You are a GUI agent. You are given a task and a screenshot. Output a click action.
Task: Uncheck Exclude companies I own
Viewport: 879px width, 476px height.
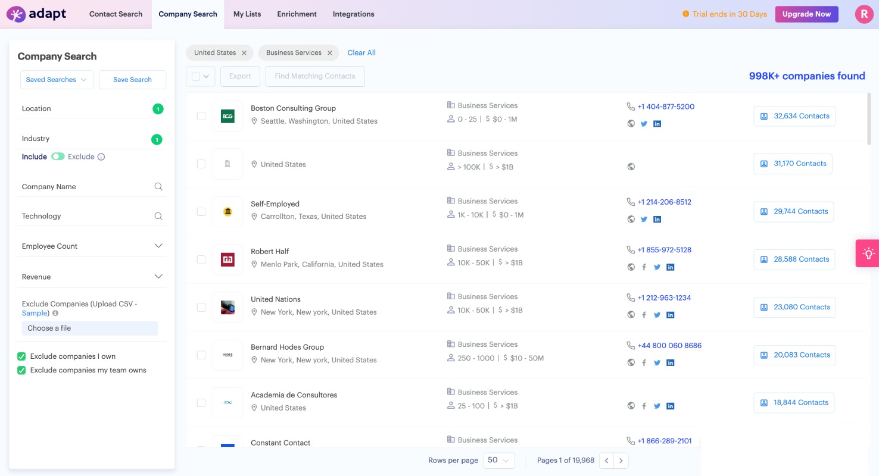(21, 356)
